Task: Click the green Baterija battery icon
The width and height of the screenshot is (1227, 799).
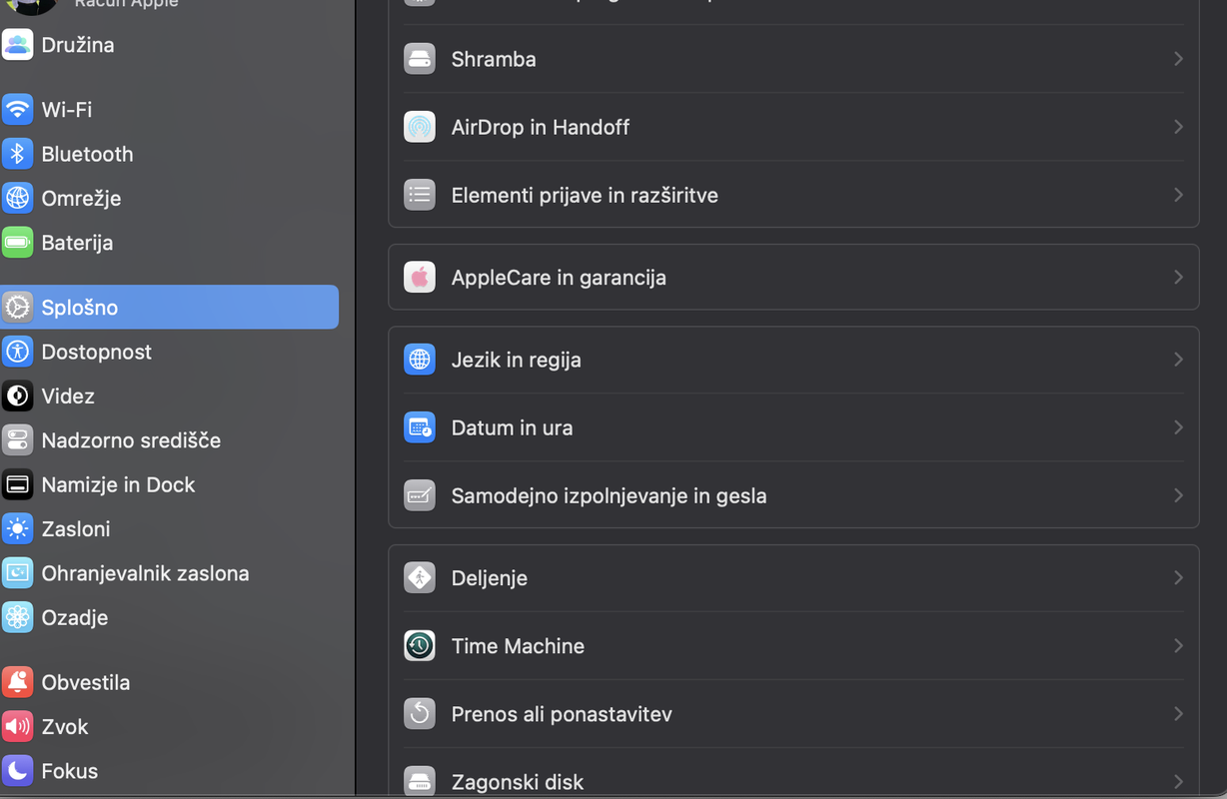Action: tap(17, 243)
